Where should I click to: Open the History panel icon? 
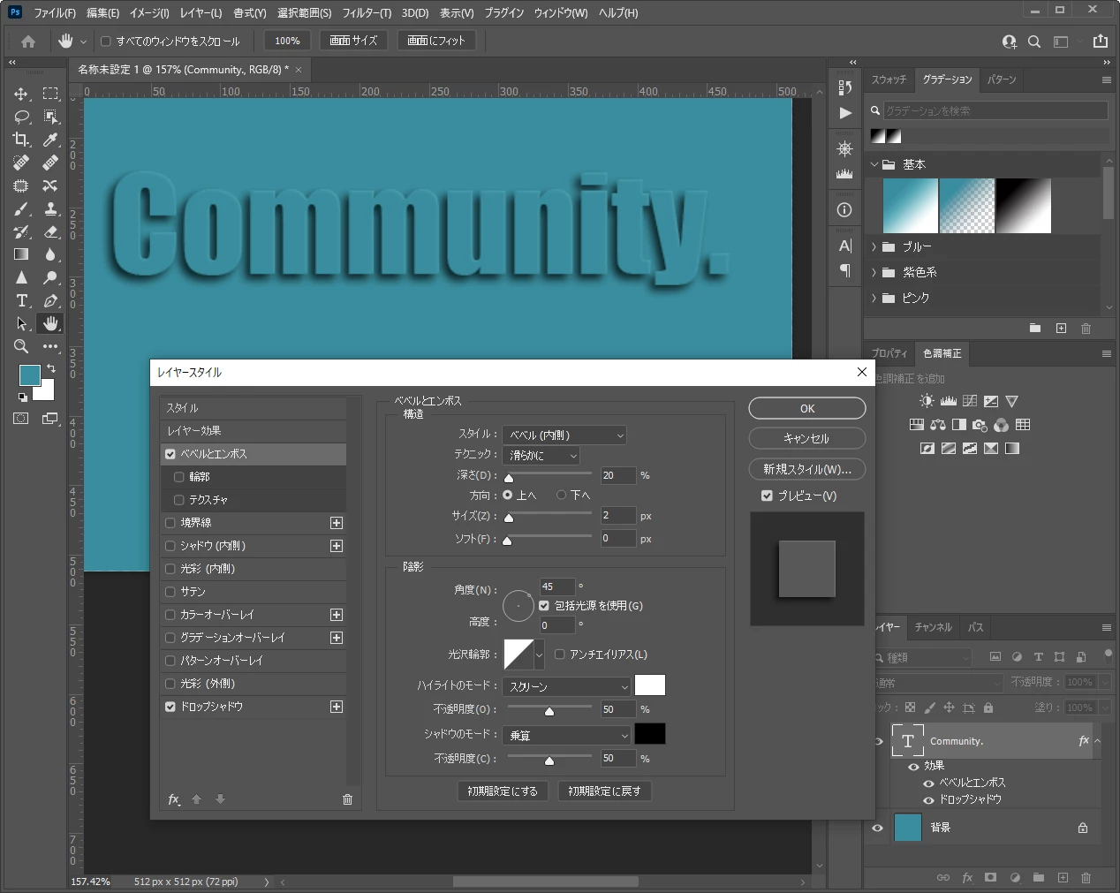(x=845, y=87)
